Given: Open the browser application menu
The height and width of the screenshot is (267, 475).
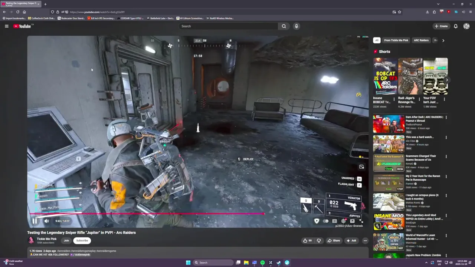Looking at the screenshot, I should [x=470, y=12].
